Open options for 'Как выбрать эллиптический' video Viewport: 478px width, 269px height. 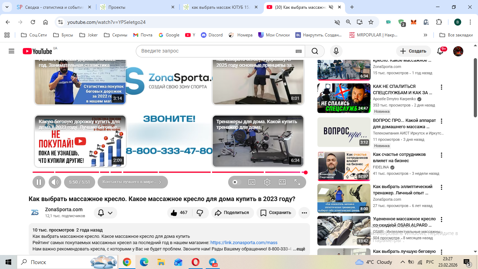coord(442,187)
